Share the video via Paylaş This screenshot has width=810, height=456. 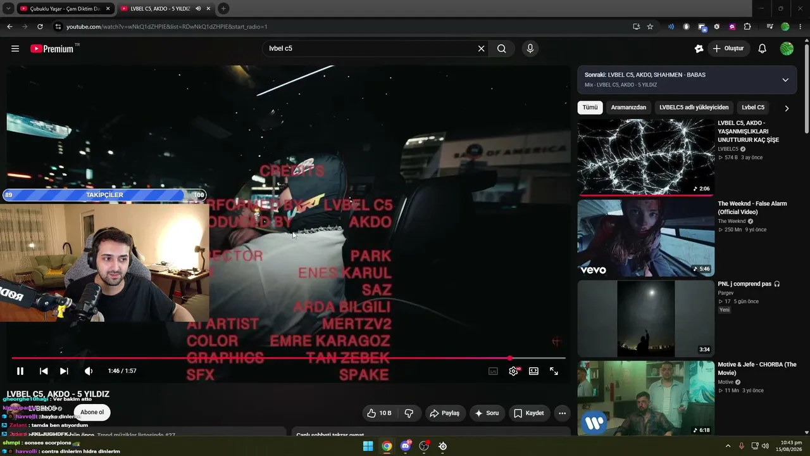coord(445,413)
